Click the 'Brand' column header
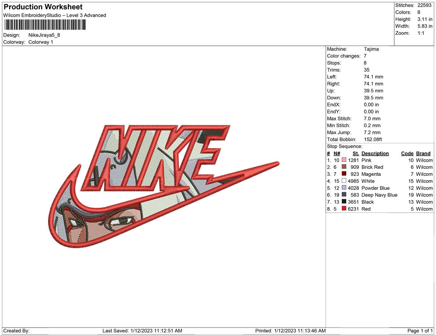Viewport: 436px width, 335px height. (x=423, y=153)
